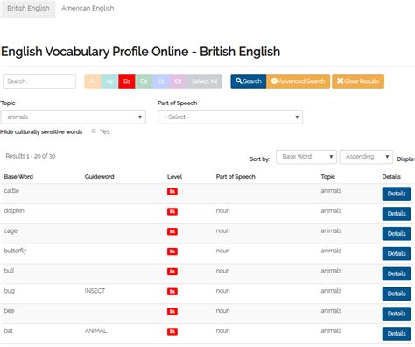This screenshot has width=415, height=347.
Task: Click the word cattle
Action: [x=11, y=191]
